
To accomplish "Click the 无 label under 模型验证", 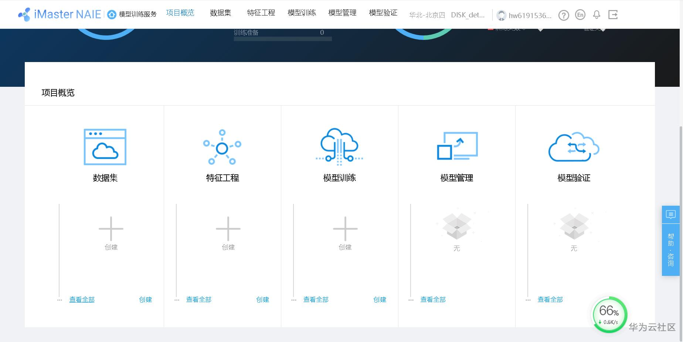I will (574, 248).
